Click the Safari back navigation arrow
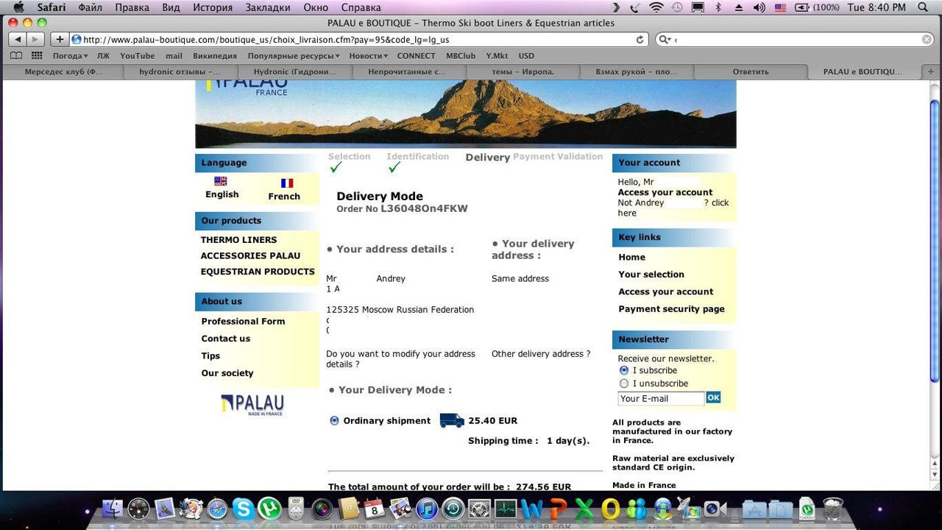The width and height of the screenshot is (942, 530). [x=18, y=39]
